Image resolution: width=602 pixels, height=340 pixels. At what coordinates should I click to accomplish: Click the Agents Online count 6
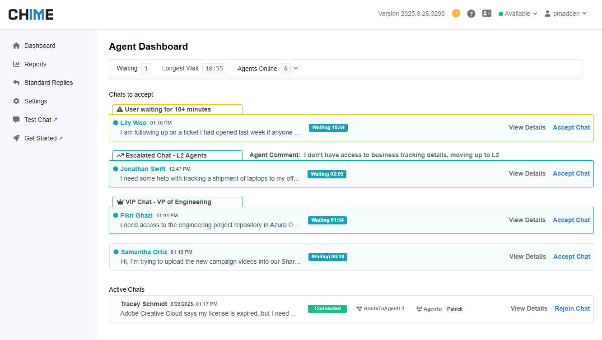tap(285, 69)
